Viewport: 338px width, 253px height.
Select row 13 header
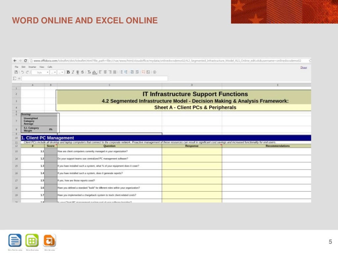click(x=17, y=152)
